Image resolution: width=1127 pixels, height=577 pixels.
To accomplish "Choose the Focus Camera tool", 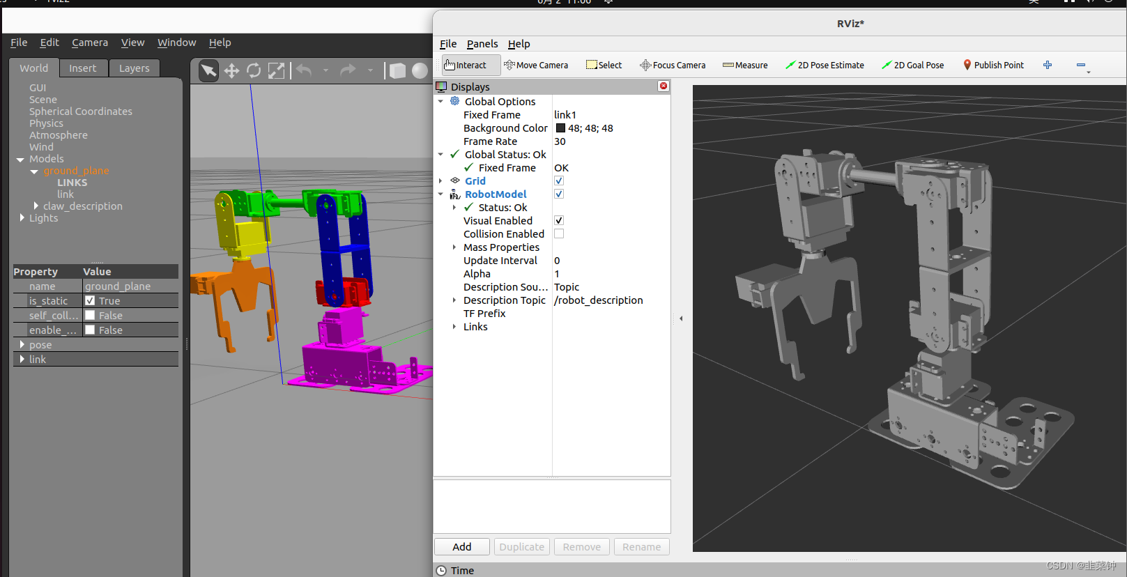I will [x=673, y=65].
